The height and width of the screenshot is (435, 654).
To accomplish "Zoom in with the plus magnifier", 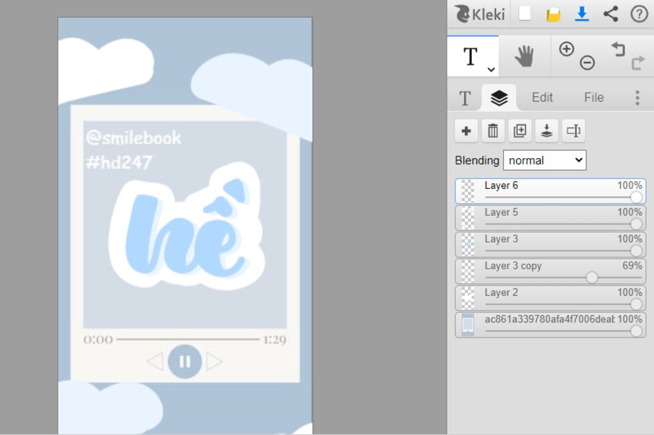I will [x=567, y=49].
